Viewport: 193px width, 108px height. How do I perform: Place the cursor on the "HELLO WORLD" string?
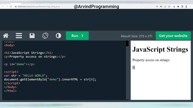point(34,76)
